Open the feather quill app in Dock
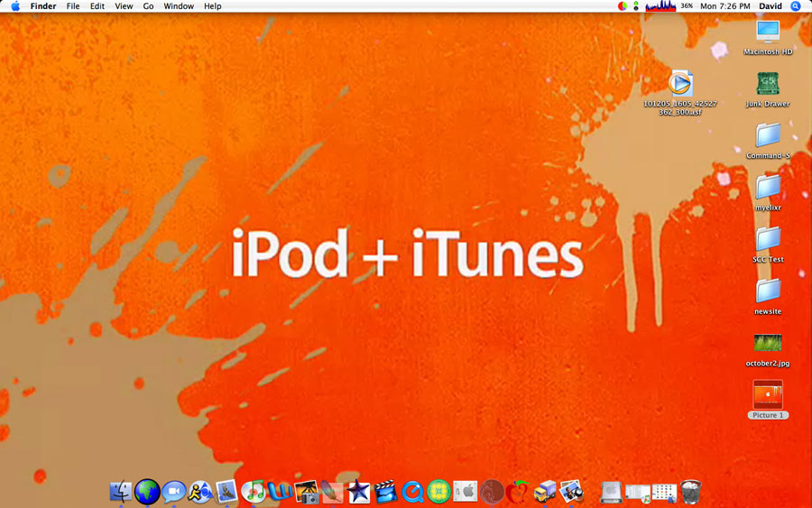 click(x=332, y=492)
